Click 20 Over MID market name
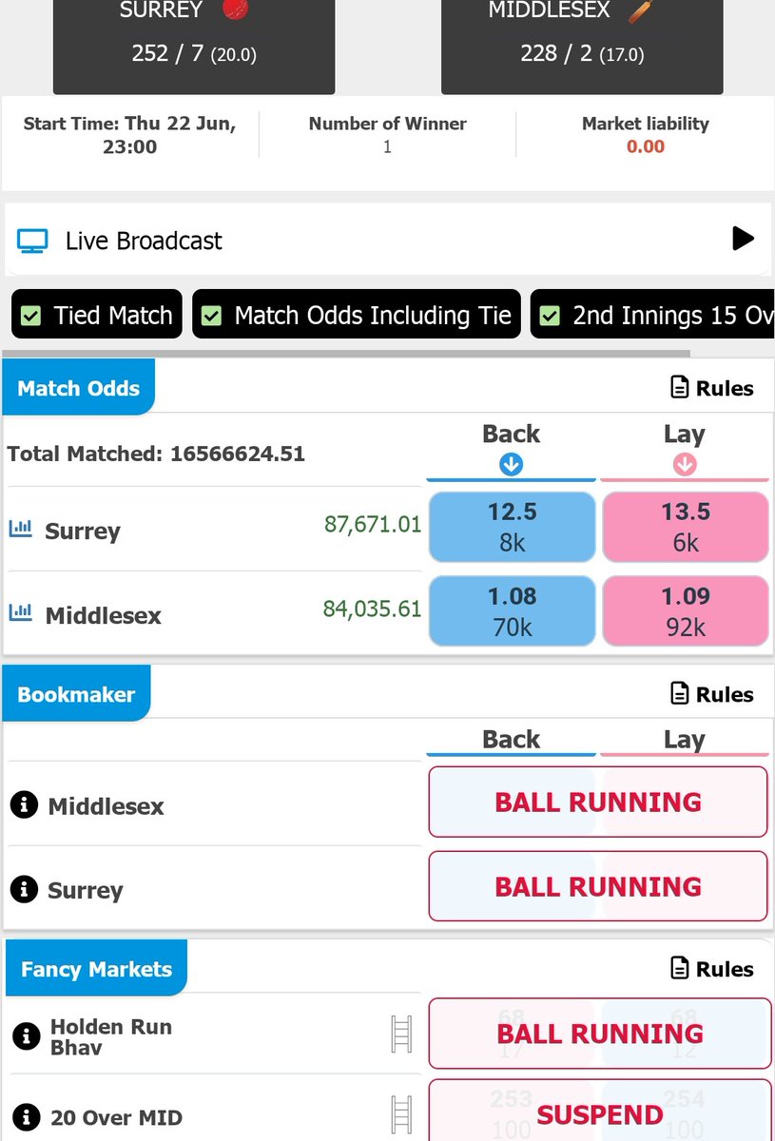Viewport: 775px width, 1141px height. tap(116, 1118)
